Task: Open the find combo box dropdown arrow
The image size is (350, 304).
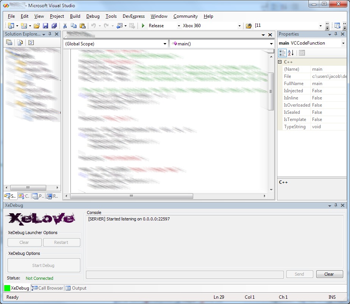Action: (x=320, y=26)
